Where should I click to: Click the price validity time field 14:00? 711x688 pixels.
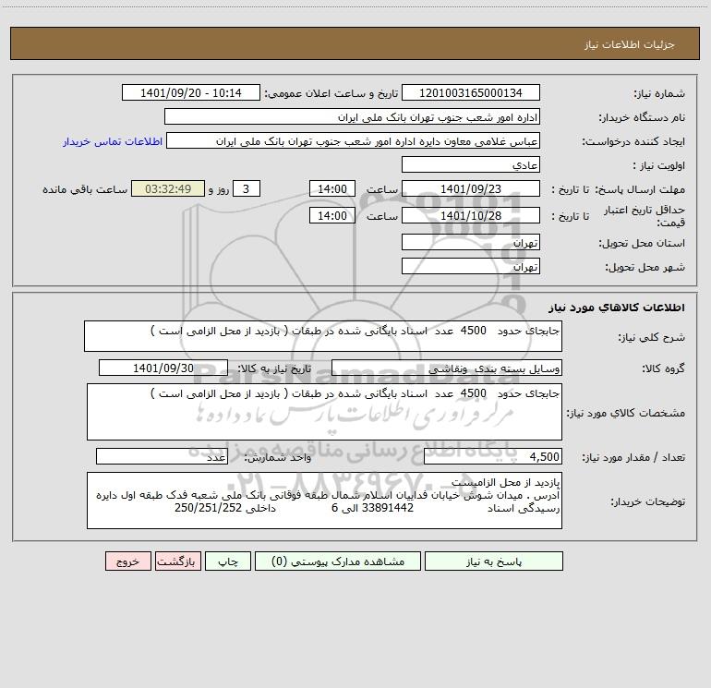(x=331, y=215)
